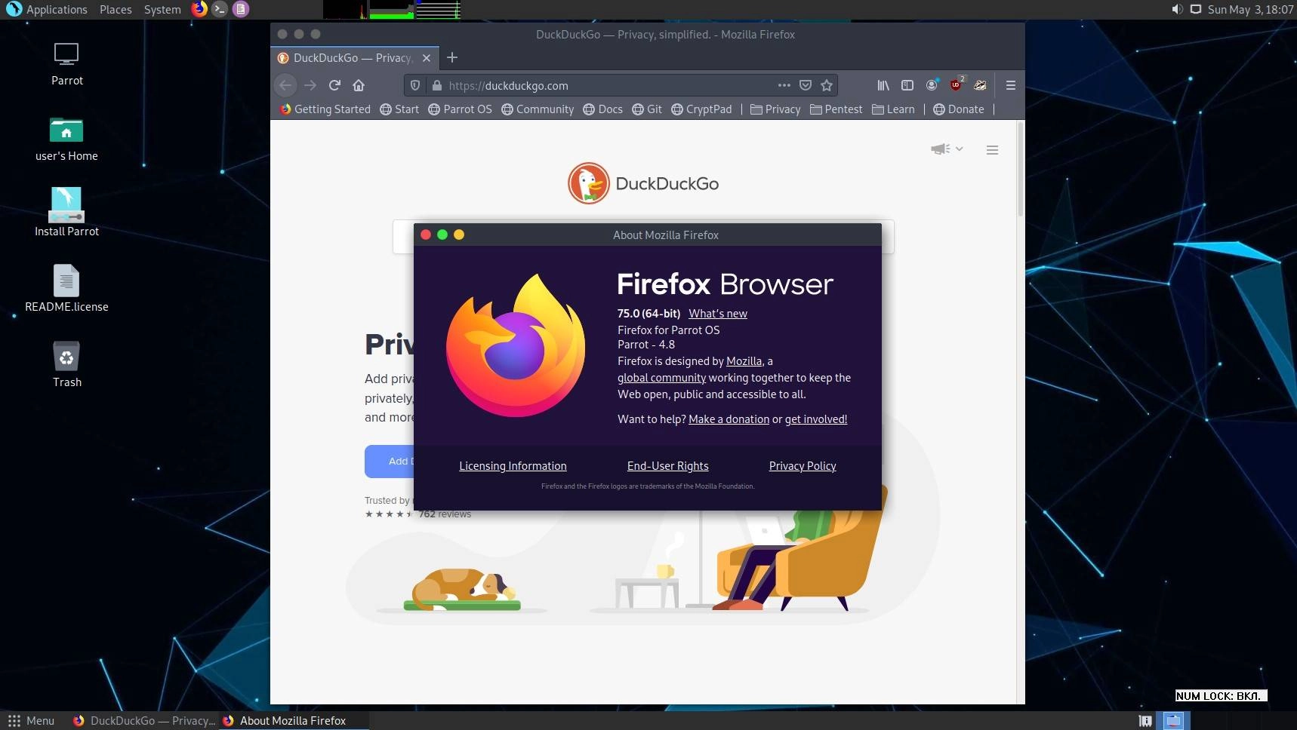Open the Start bookmark
The image size is (1297, 730).
click(399, 109)
